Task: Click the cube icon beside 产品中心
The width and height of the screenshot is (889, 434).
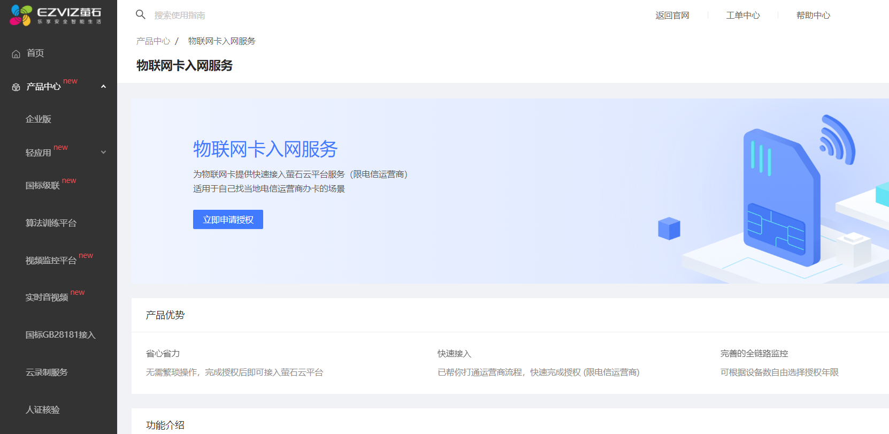Action: tap(16, 87)
